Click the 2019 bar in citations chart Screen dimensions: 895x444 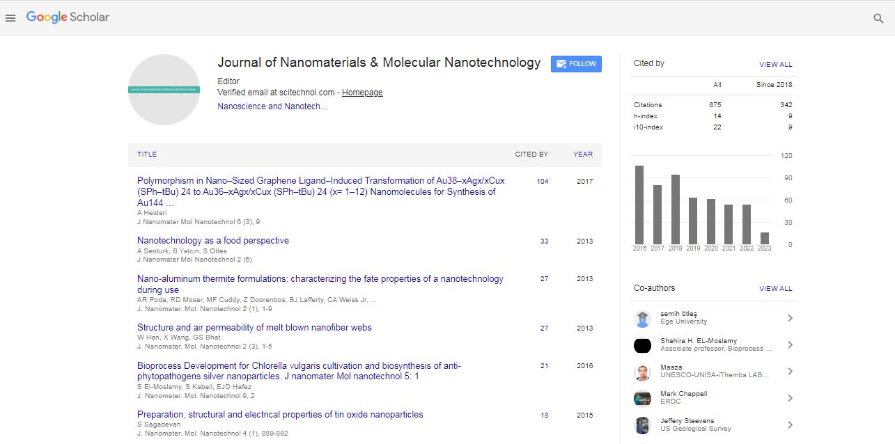click(x=693, y=221)
